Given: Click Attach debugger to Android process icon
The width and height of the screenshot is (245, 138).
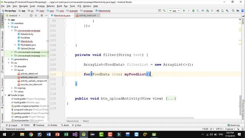Looking at the screenshot, I should [207, 11].
